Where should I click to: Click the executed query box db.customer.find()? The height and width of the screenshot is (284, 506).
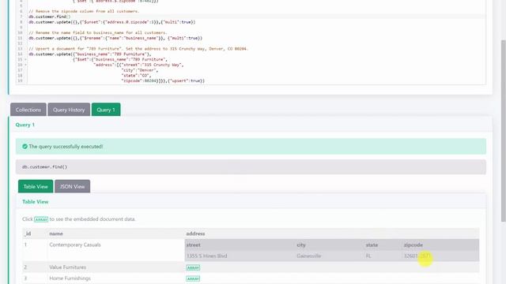(x=251, y=166)
